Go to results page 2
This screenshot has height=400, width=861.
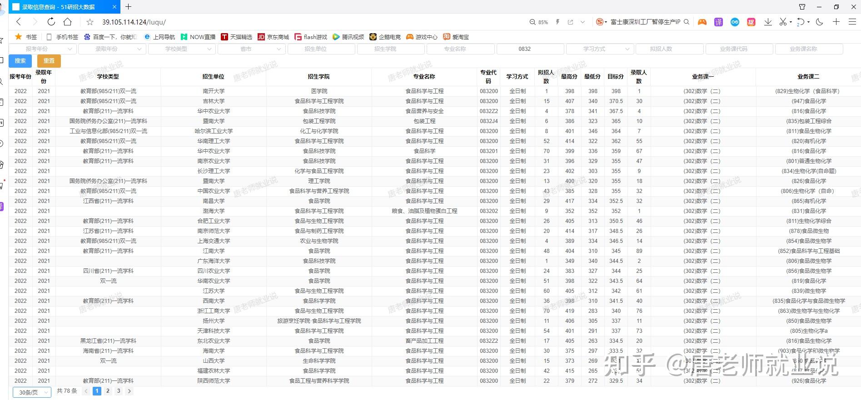tap(108, 391)
